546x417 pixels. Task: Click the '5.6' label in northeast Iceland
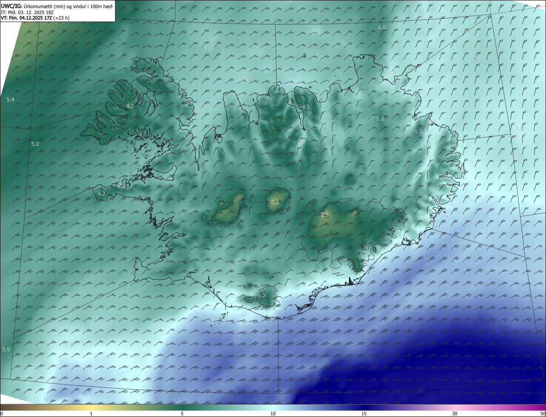pyautogui.click(x=380, y=119)
